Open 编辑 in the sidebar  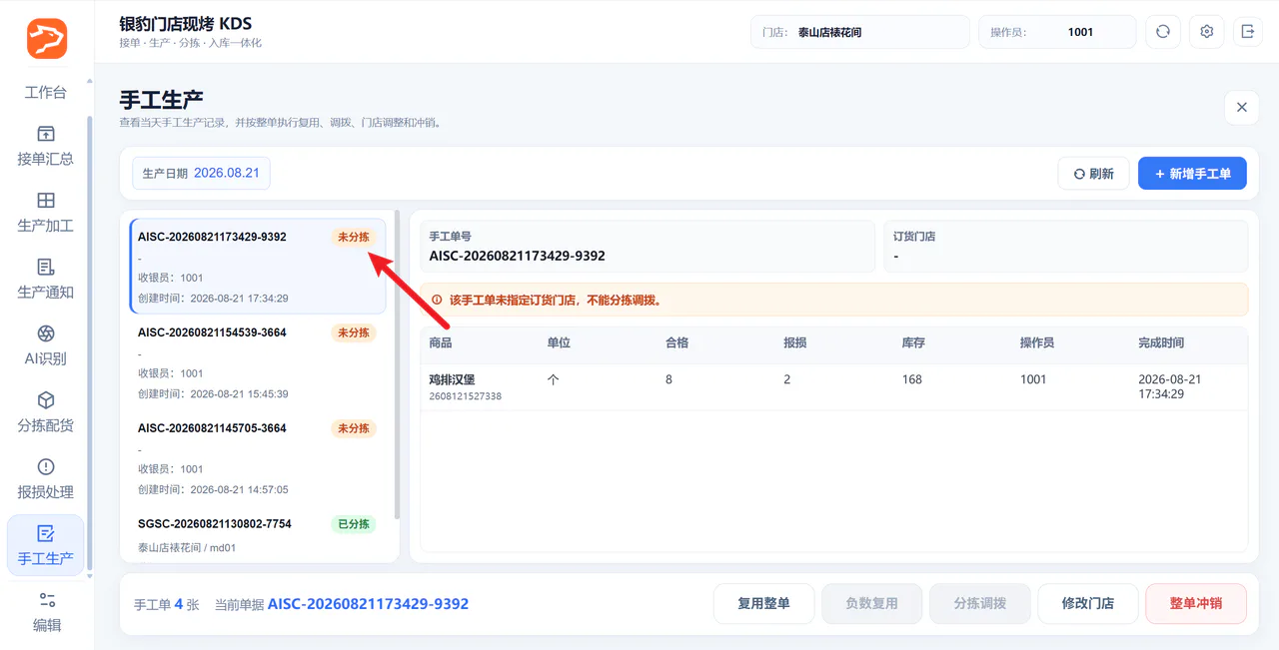46,612
